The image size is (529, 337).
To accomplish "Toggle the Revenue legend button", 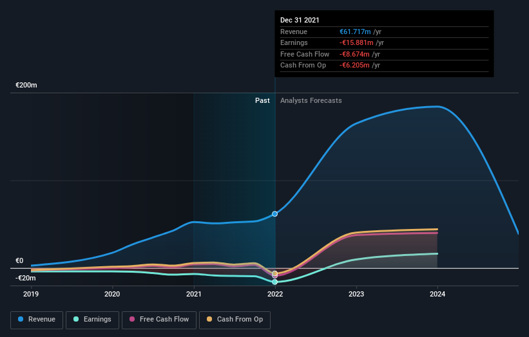I will coord(37,320).
